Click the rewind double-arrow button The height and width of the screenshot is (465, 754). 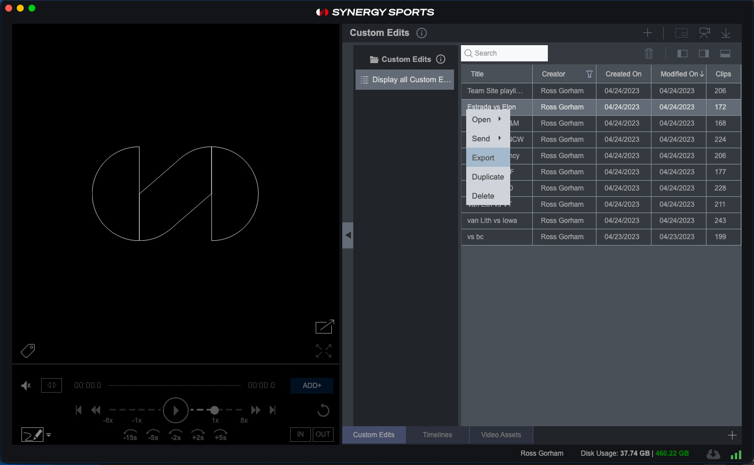[x=96, y=410]
